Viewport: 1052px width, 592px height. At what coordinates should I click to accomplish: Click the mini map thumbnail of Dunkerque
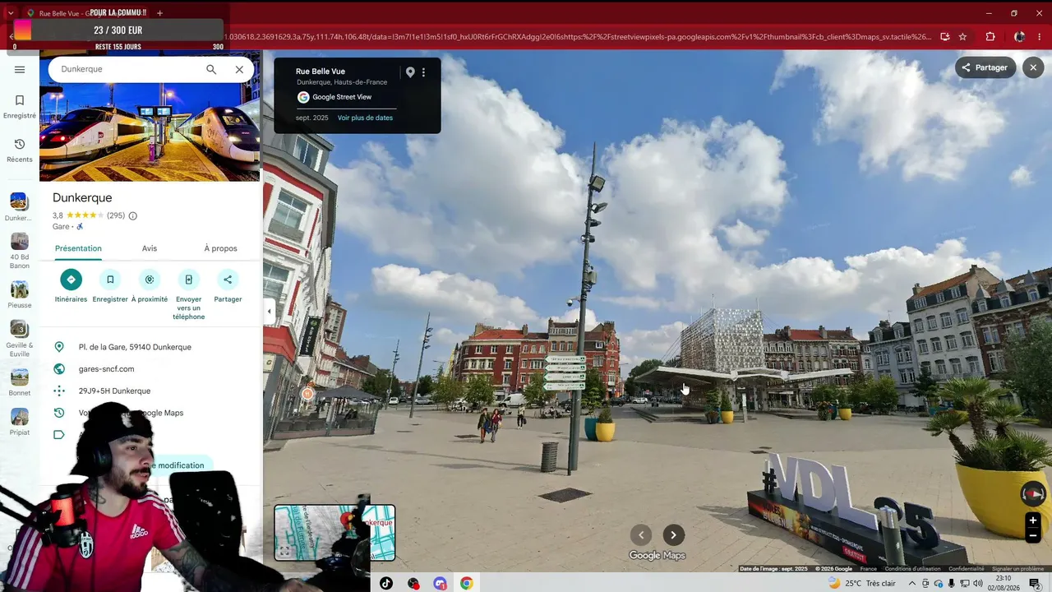[335, 533]
